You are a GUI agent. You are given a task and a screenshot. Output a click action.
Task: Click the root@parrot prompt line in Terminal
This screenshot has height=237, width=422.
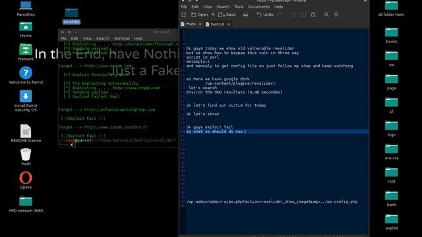point(117,140)
